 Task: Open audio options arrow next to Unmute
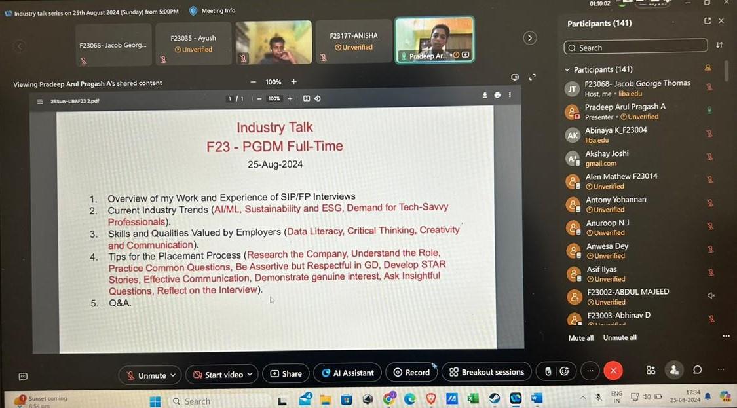(x=173, y=375)
